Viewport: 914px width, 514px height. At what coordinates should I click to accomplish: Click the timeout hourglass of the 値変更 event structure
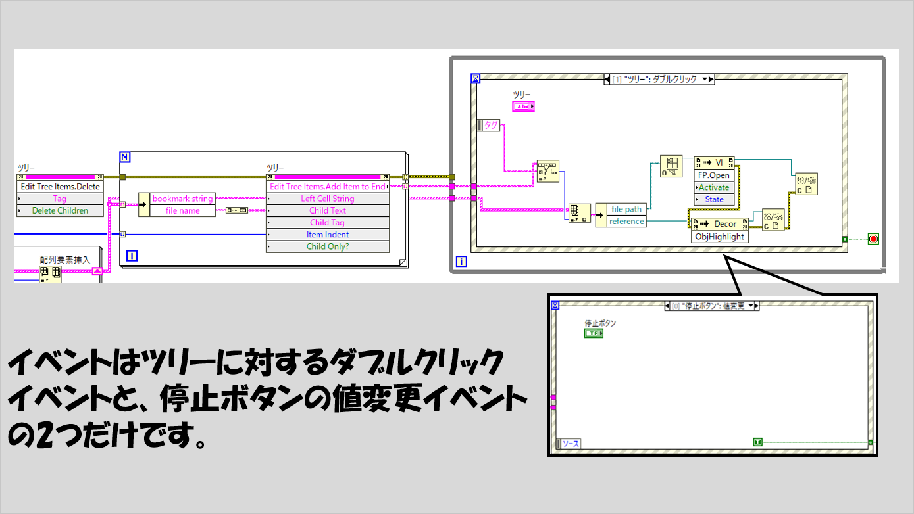click(x=555, y=305)
